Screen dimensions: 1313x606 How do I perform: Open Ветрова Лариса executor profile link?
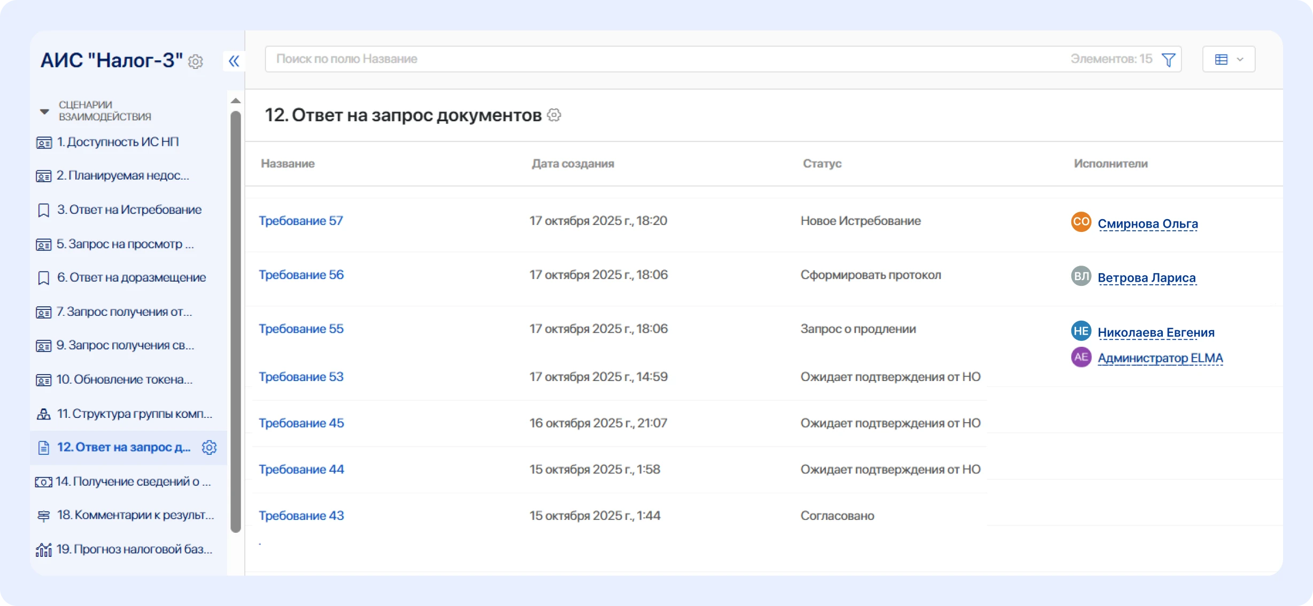point(1146,278)
